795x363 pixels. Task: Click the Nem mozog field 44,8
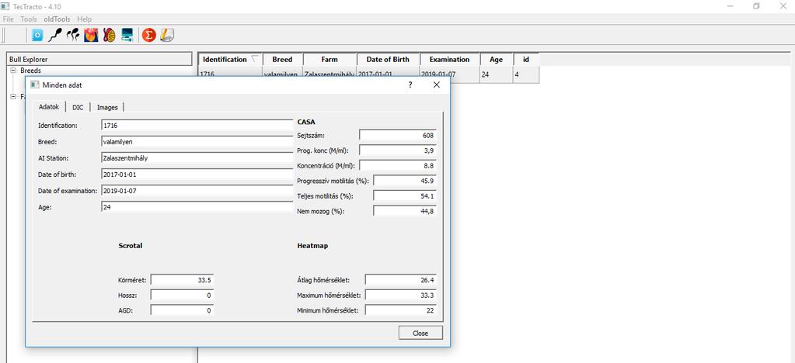click(x=405, y=211)
